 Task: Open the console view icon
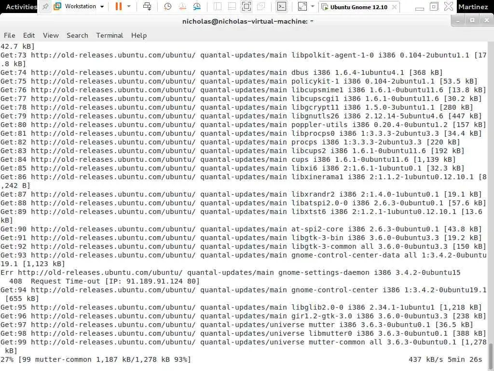click(x=281, y=6)
